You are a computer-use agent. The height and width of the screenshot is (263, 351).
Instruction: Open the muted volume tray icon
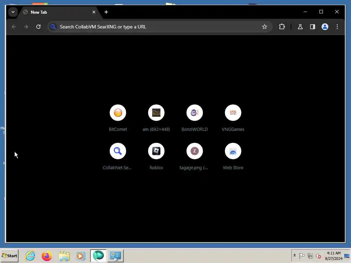pos(318,255)
